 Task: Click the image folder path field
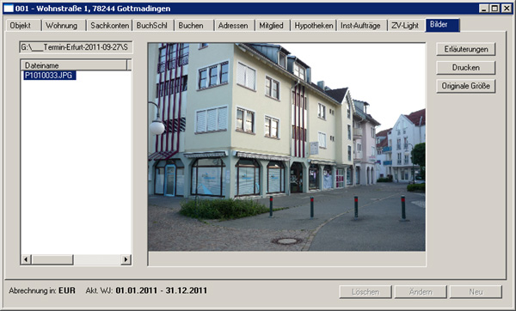click(x=76, y=47)
